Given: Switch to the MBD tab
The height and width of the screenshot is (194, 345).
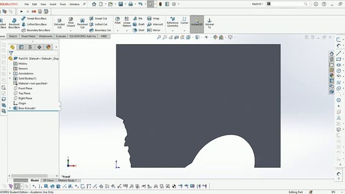Looking at the screenshot, I should pos(104,36).
